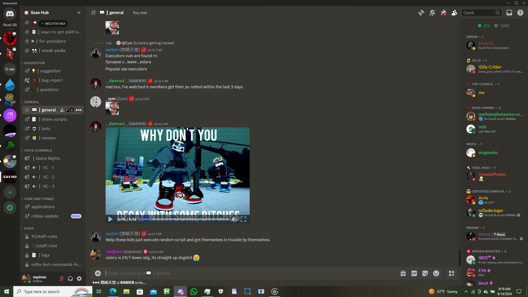Open the inbox icon
The image size is (528, 297).
509,13
